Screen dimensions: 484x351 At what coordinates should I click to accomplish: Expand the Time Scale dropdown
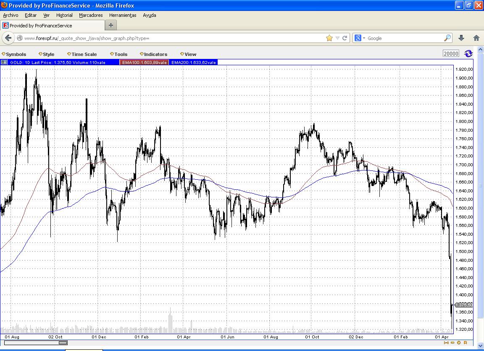[x=82, y=54]
